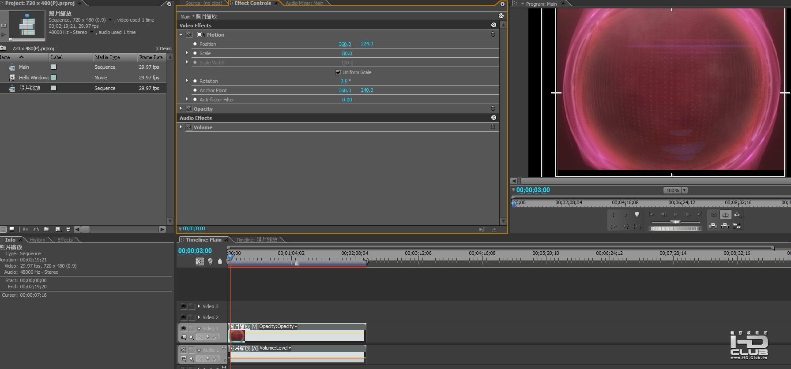This screenshot has height=369, width=791.
Task: Reset the Motion effect parameters
Action: (493, 34)
